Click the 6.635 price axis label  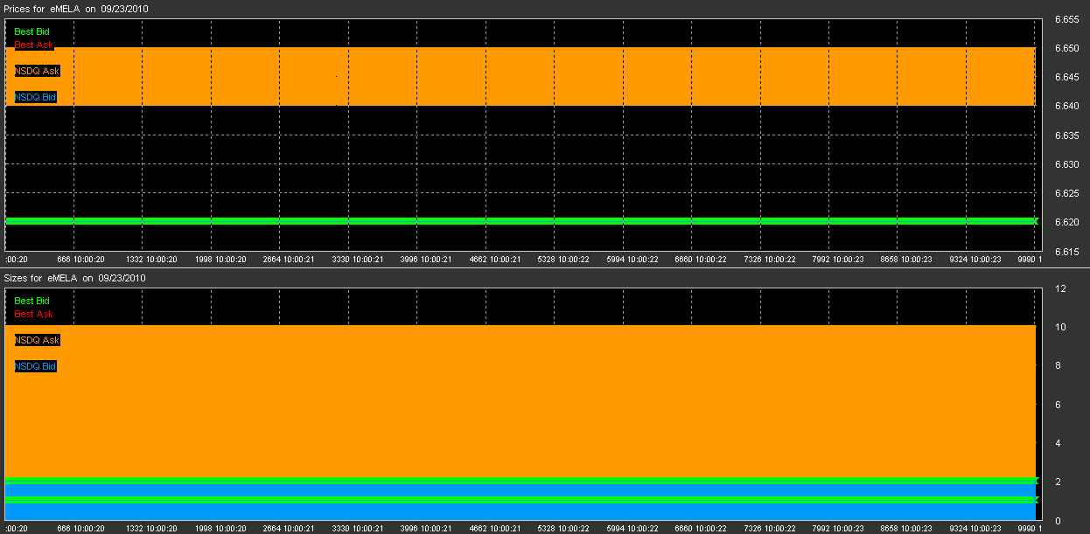1066,135
